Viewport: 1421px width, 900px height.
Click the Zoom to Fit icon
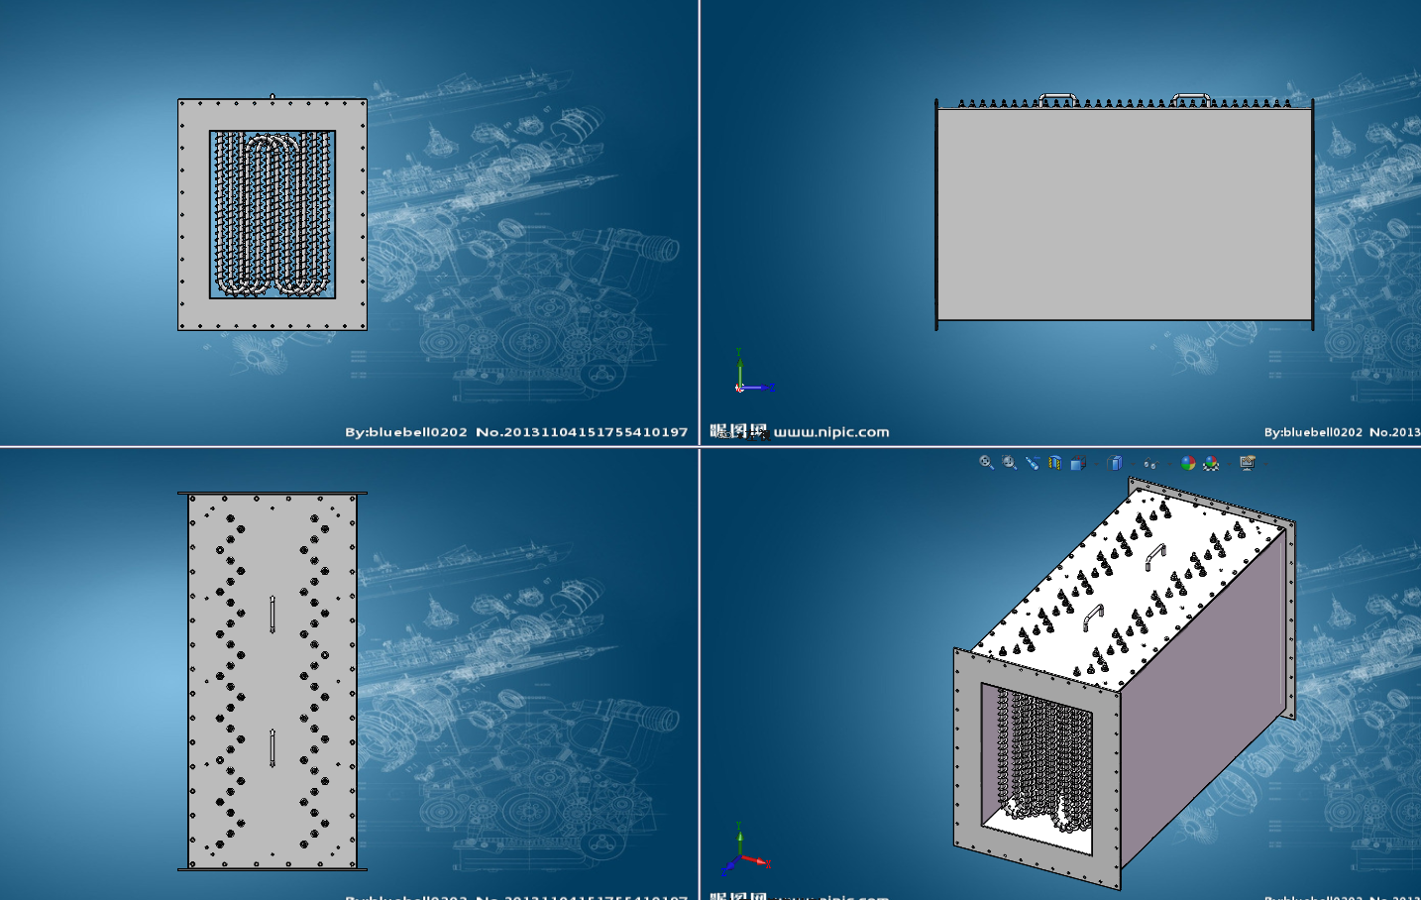[x=986, y=463]
